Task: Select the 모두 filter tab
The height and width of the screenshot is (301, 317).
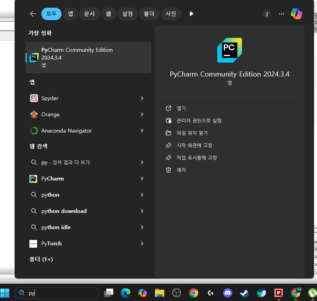Action: click(51, 14)
